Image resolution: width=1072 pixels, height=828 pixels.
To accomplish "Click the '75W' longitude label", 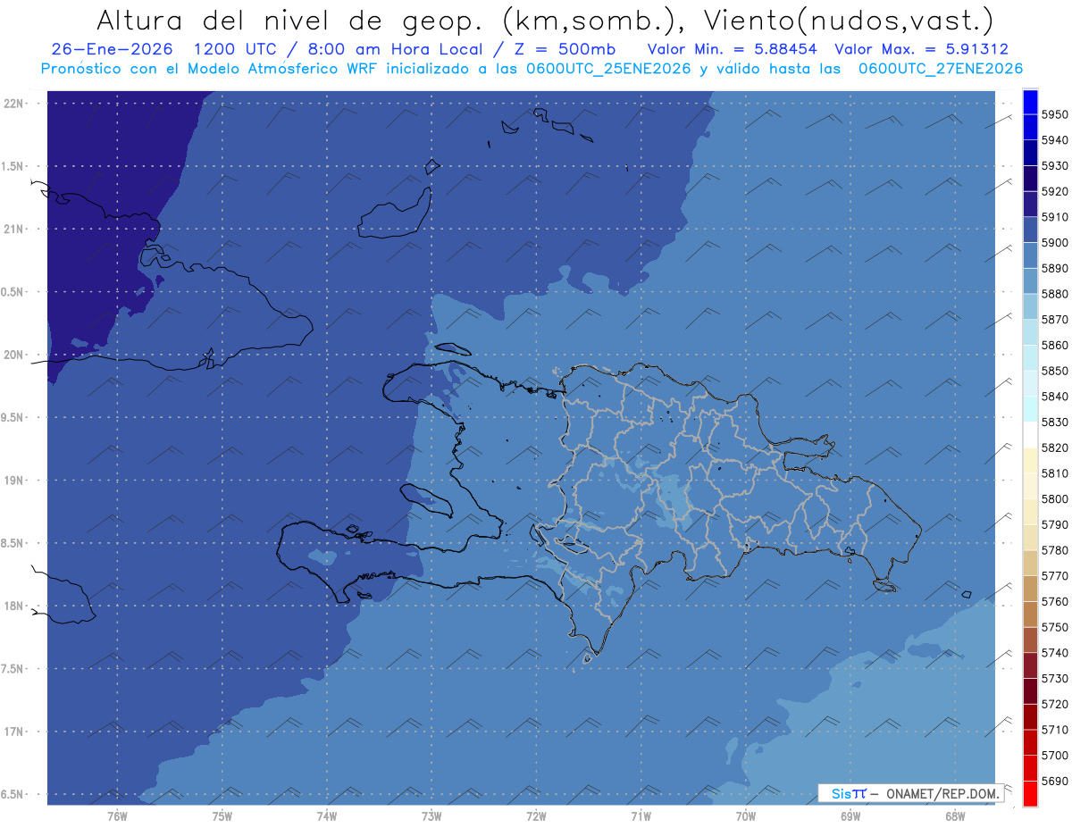I will click(x=222, y=816).
